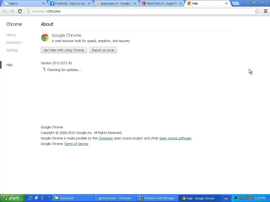The height and width of the screenshot is (202, 270).
Task: Close the Sign in tab
Action: pos(44,3)
